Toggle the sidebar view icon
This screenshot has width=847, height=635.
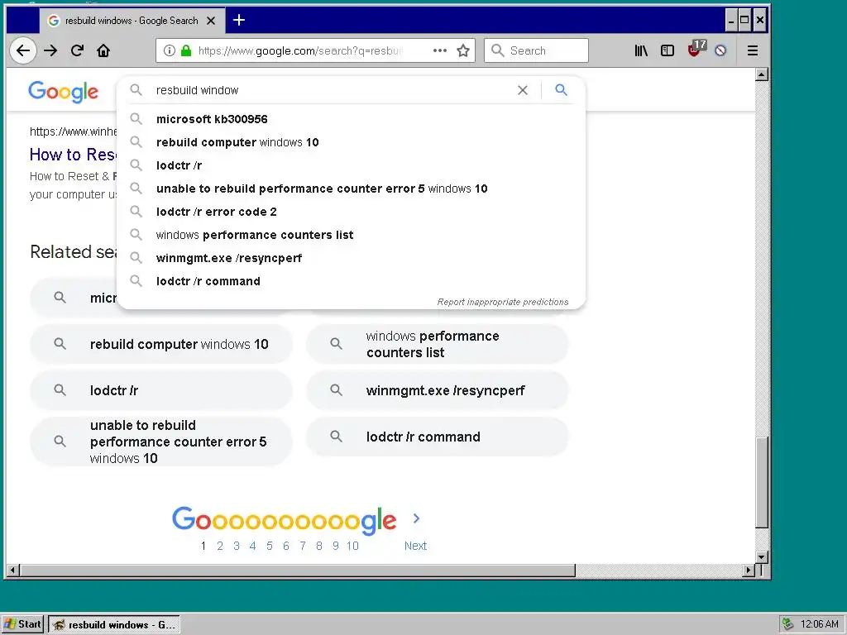tap(668, 50)
